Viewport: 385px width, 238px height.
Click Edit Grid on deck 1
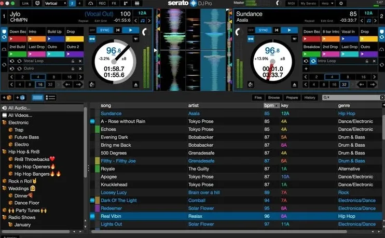pyautogui.click(x=101, y=21)
